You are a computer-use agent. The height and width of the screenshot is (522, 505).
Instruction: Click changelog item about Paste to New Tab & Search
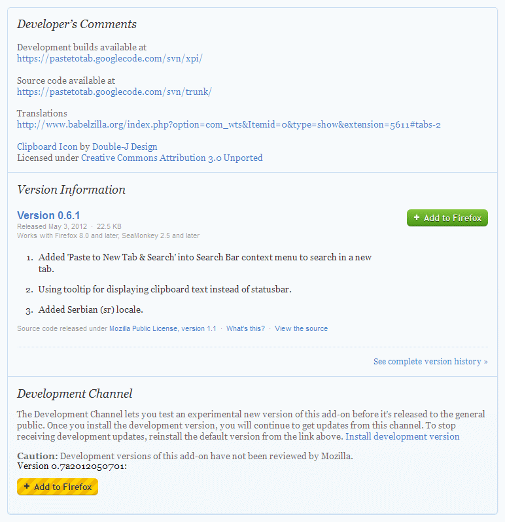pos(205,263)
